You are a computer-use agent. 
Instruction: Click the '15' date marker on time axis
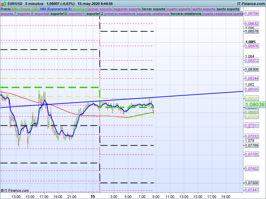pos(93,196)
